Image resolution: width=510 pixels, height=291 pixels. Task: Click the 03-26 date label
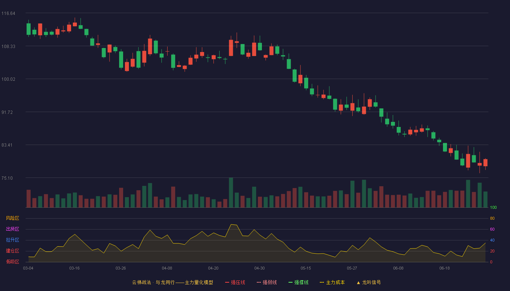(121, 268)
